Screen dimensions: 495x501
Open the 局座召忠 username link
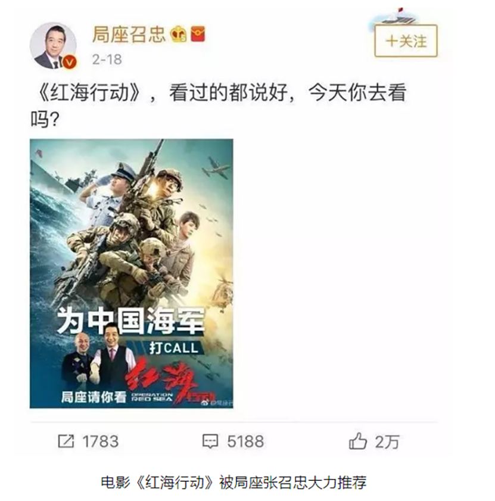pos(129,34)
